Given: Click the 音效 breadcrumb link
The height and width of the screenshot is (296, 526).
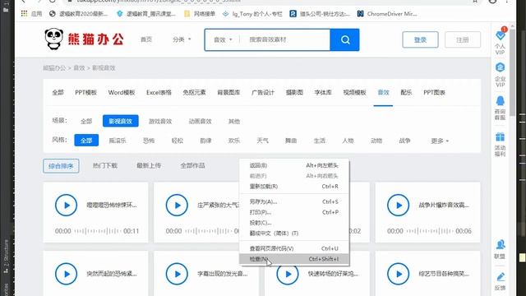Looking at the screenshot, I should click(x=79, y=68).
